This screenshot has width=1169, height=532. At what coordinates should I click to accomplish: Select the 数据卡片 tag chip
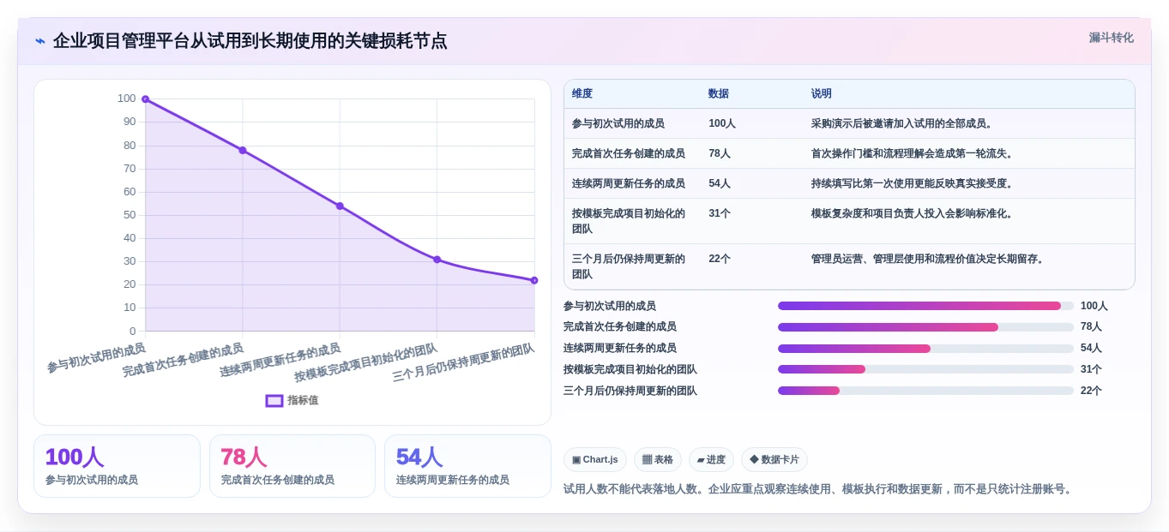pyautogui.click(x=774, y=459)
